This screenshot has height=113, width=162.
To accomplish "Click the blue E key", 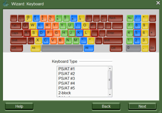I will 40,25.
